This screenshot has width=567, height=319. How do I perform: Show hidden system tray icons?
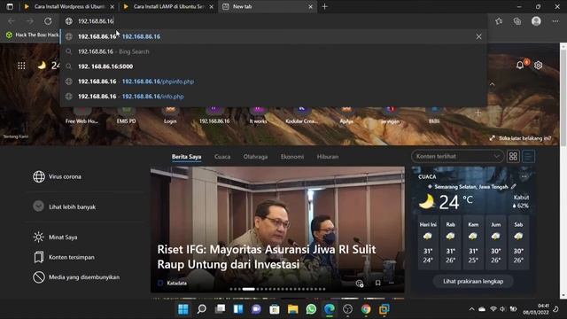pos(471,309)
